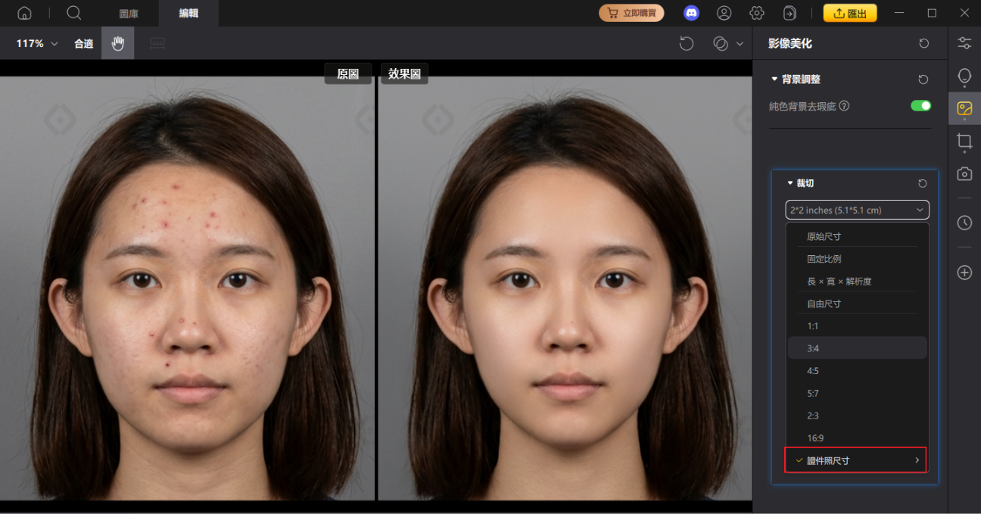The height and width of the screenshot is (514, 981).
Task: Click the 匯出 export button
Action: (x=849, y=13)
